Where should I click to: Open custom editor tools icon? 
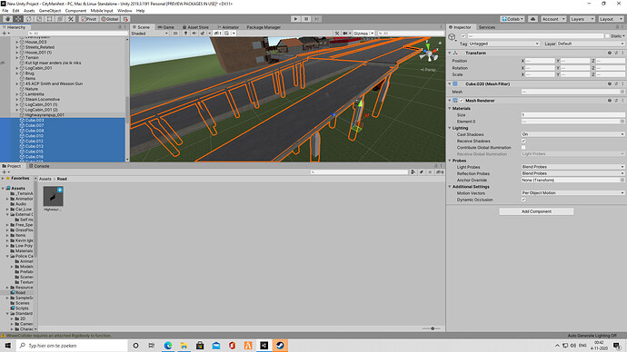(71, 19)
